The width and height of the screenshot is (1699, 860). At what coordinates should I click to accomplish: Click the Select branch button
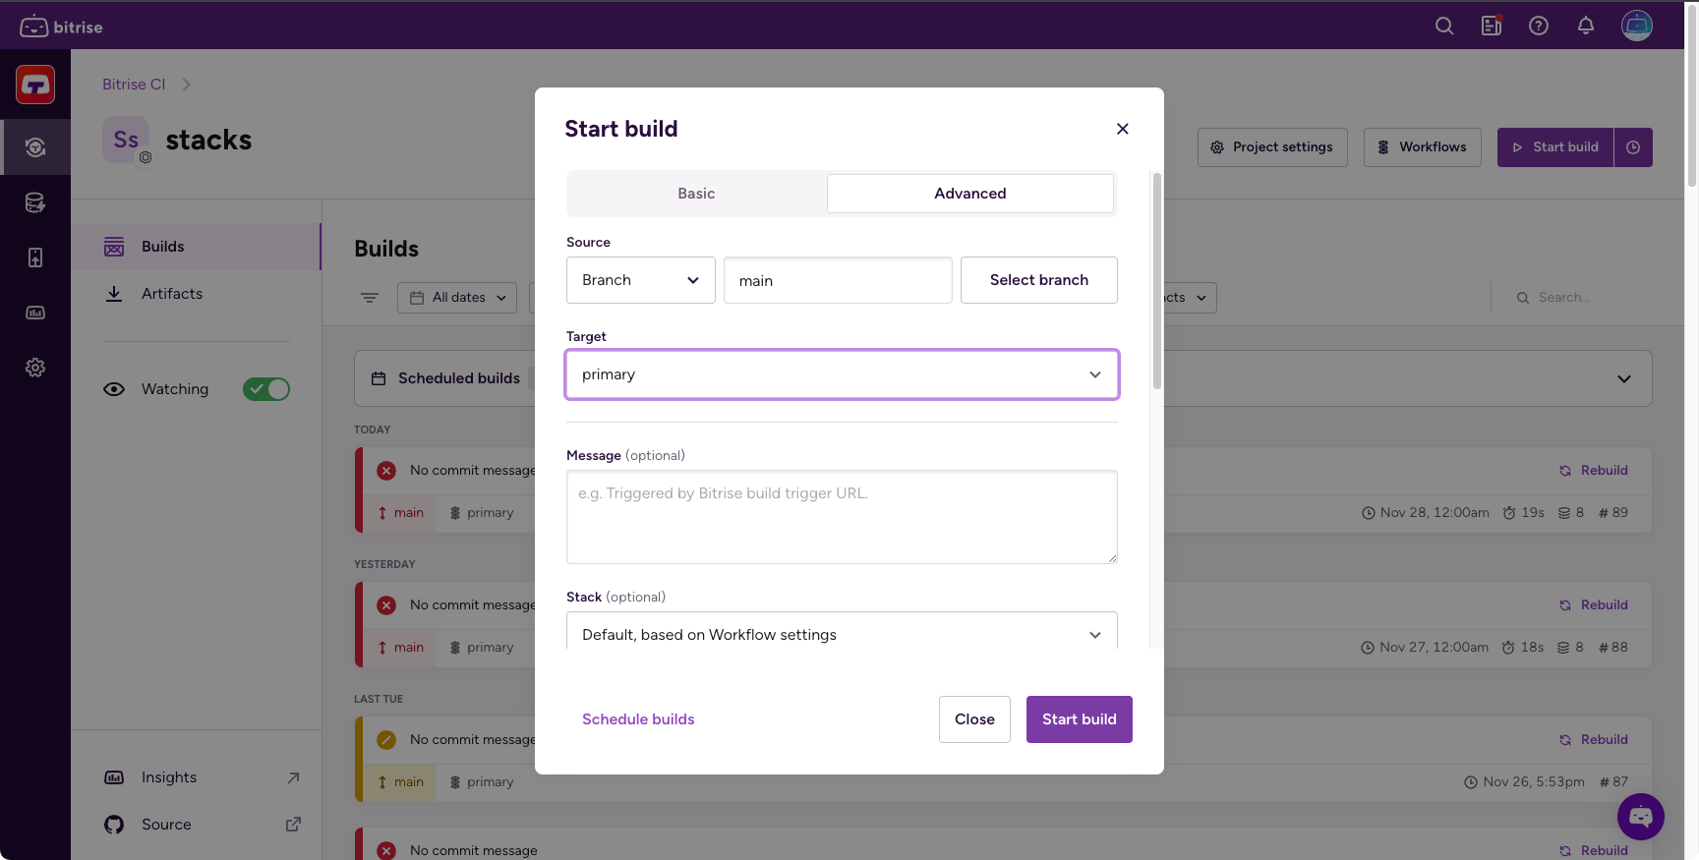1038,280
